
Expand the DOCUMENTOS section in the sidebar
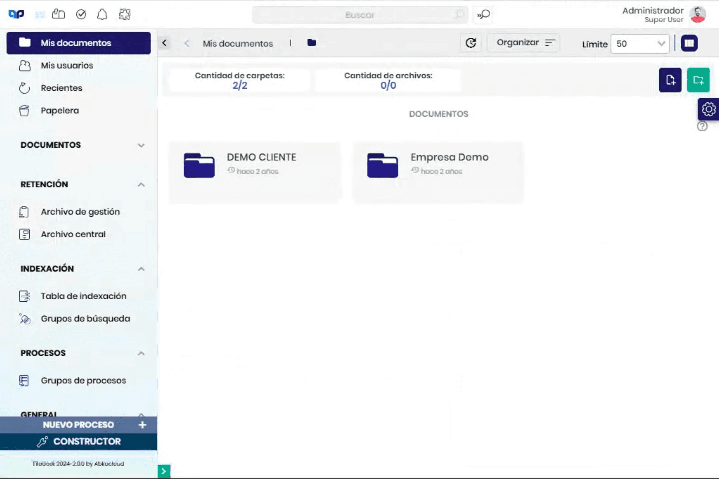click(142, 145)
